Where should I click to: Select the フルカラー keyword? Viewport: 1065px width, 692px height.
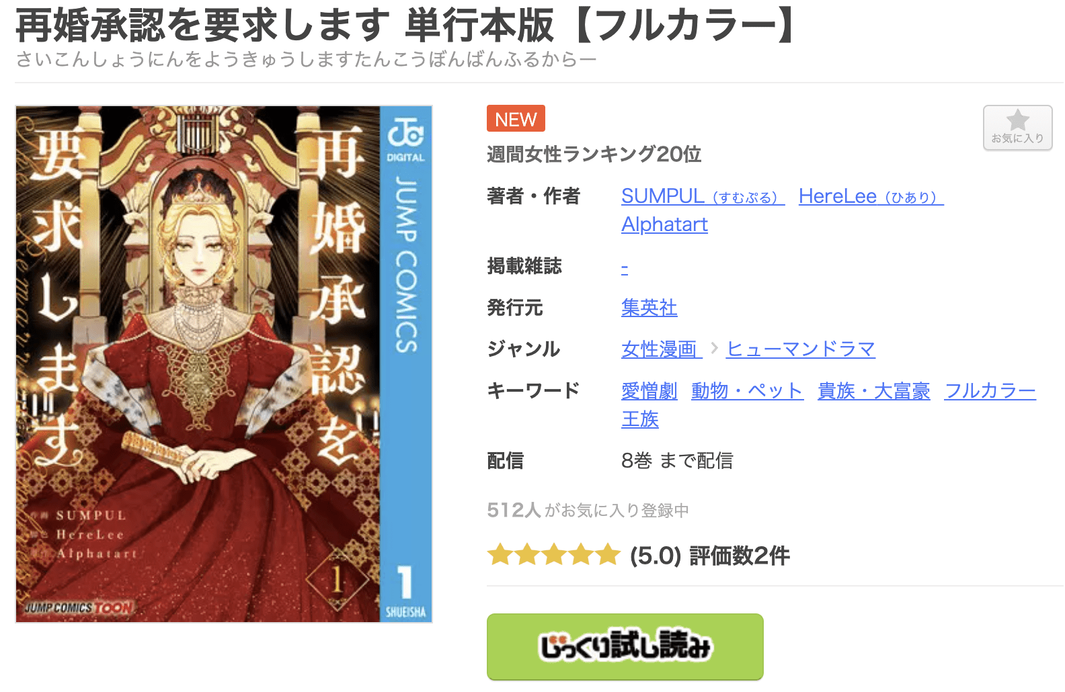point(990,390)
